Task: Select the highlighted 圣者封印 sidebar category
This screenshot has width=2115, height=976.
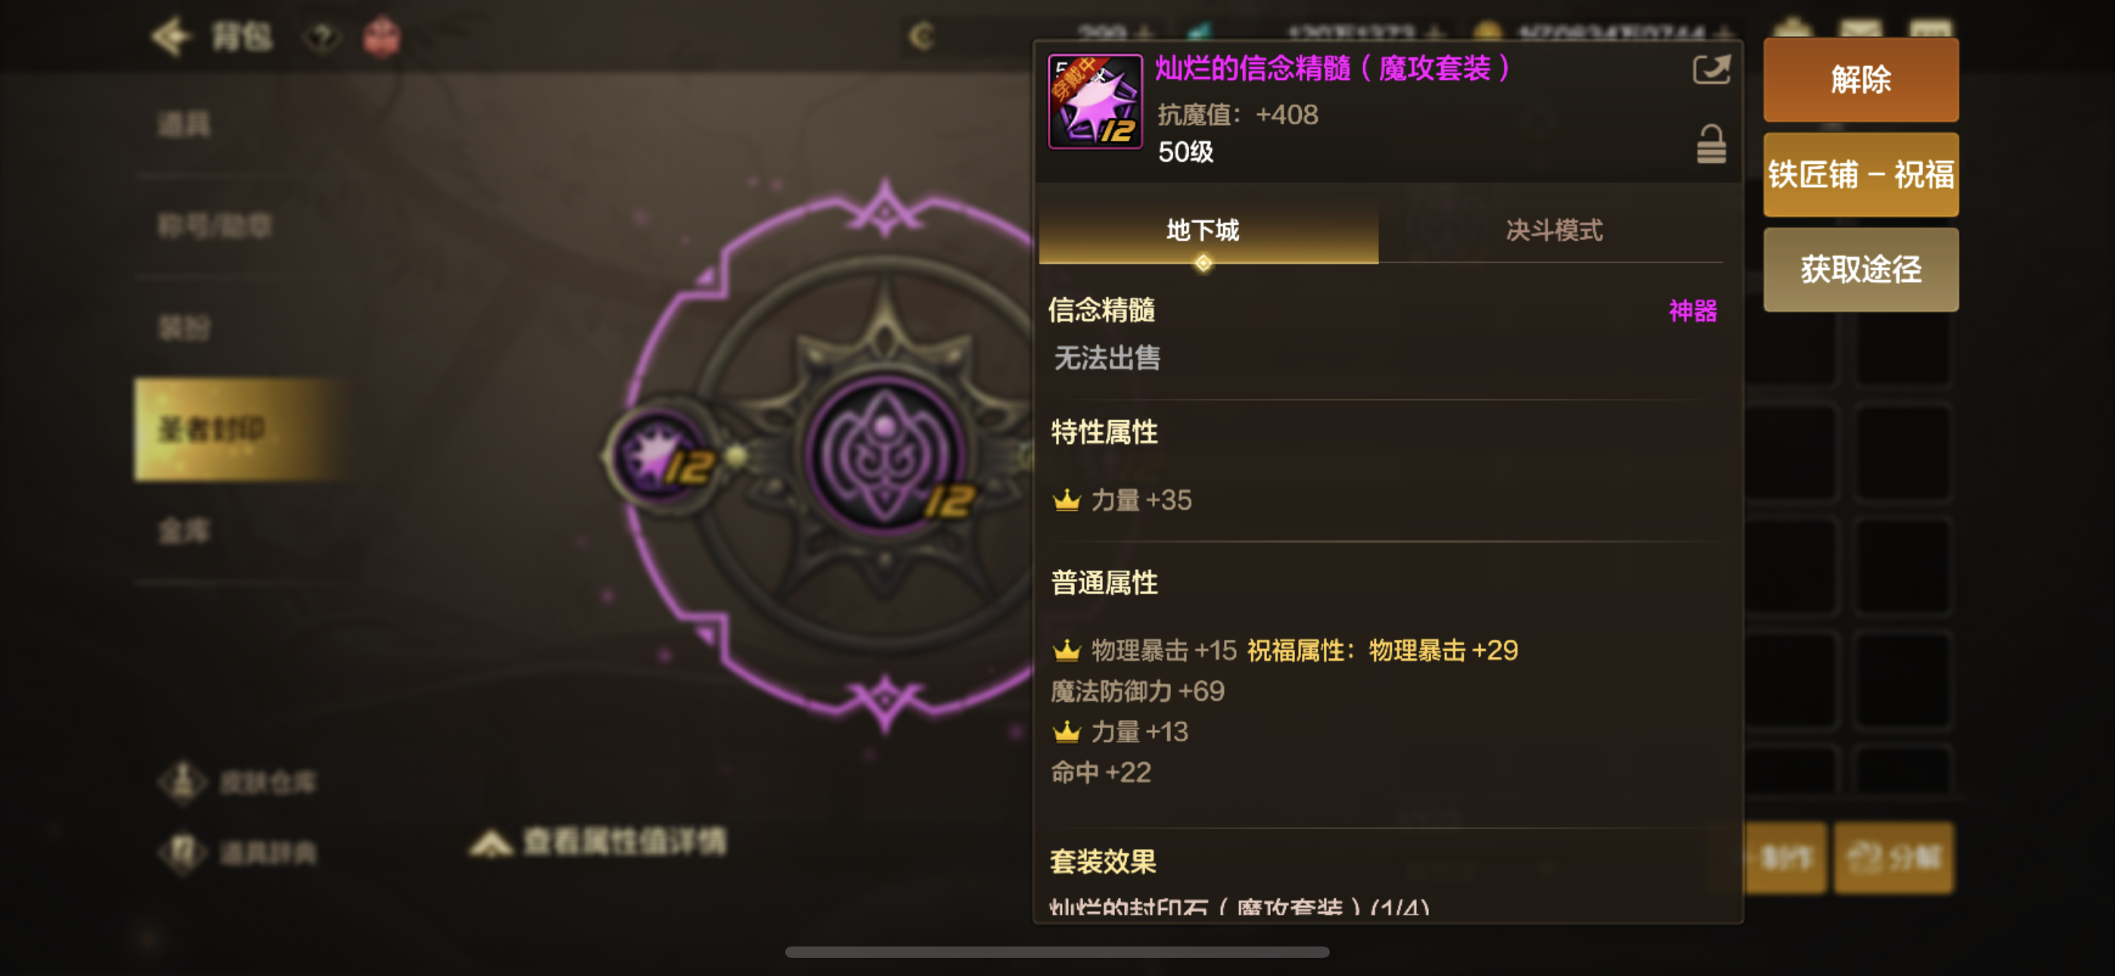Action: point(238,430)
